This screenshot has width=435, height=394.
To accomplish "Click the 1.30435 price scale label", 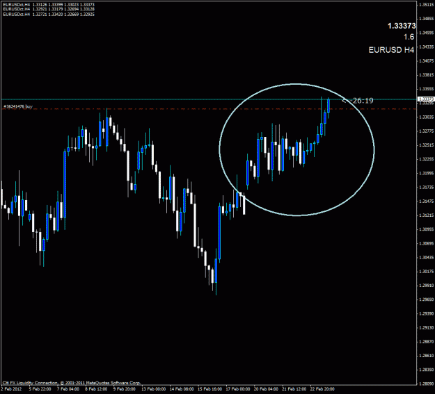I will pos(427,257).
